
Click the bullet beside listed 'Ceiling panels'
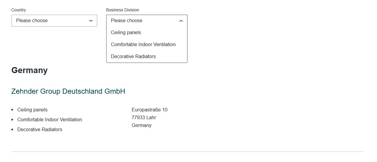(x=12, y=110)
